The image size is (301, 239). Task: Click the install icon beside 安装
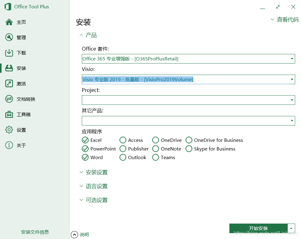pyautogui.click(x=9, y=68)
